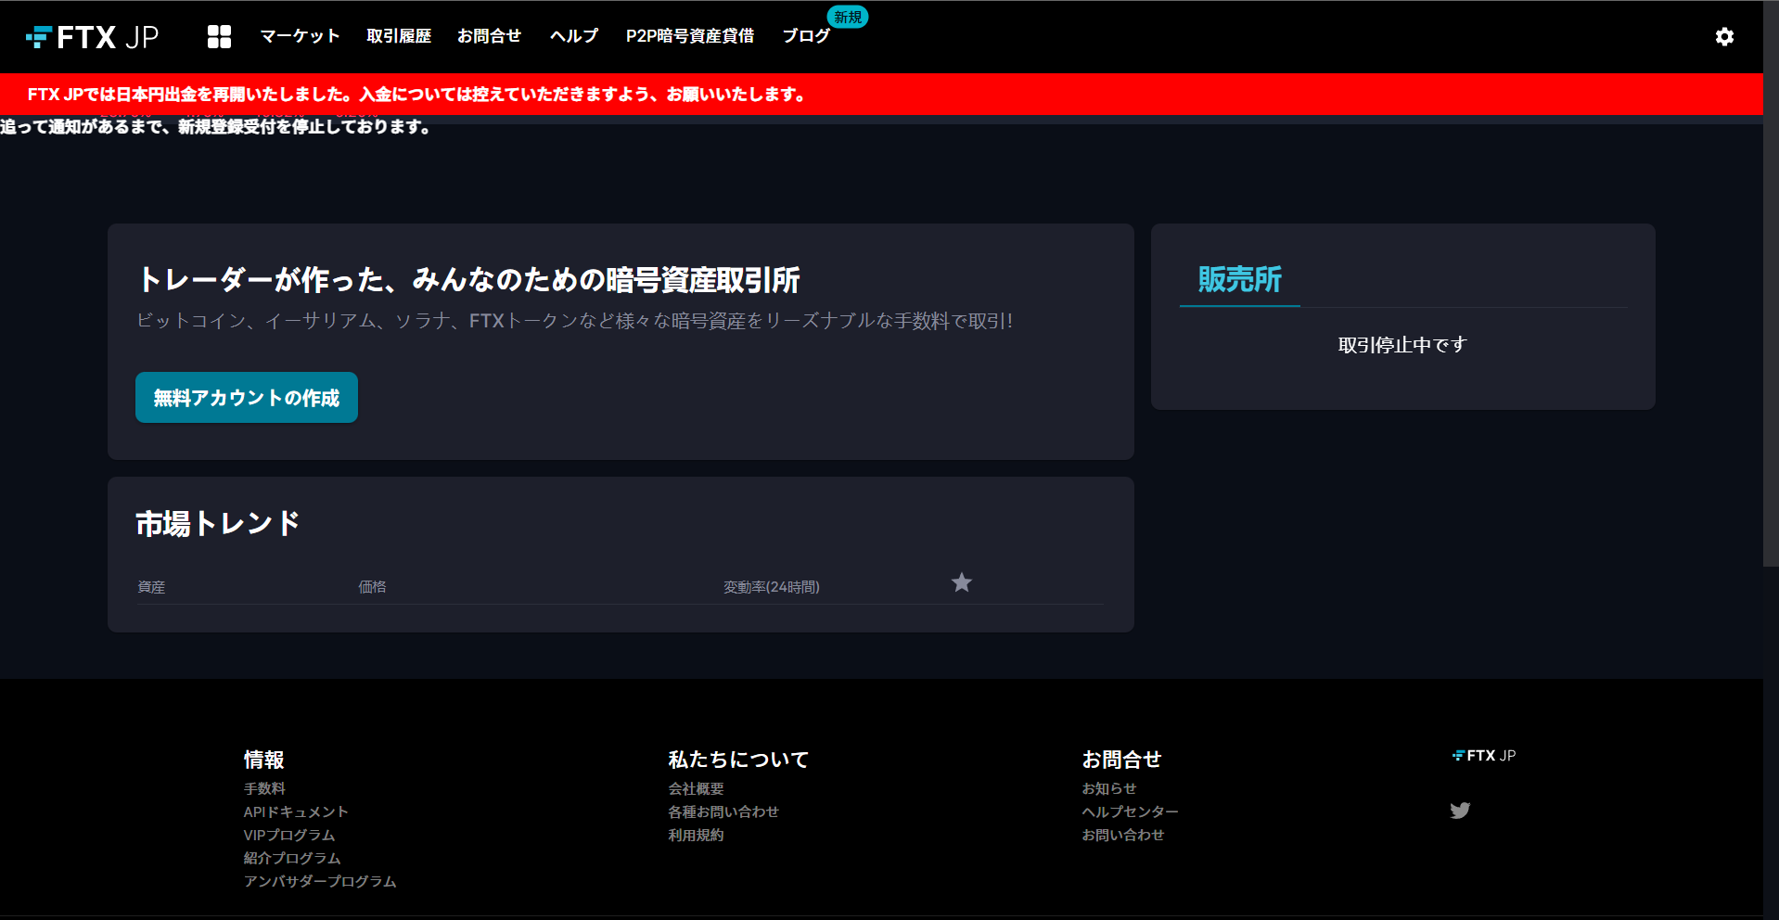Image resolution: width=1779 pixels, height=920 pixels.
Task: Open the 紹介プログラム footer link
Action: (292, 858)
